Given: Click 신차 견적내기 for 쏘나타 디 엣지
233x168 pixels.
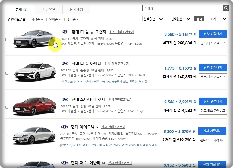Looking at the screenshot, I should tap(213, 101).
